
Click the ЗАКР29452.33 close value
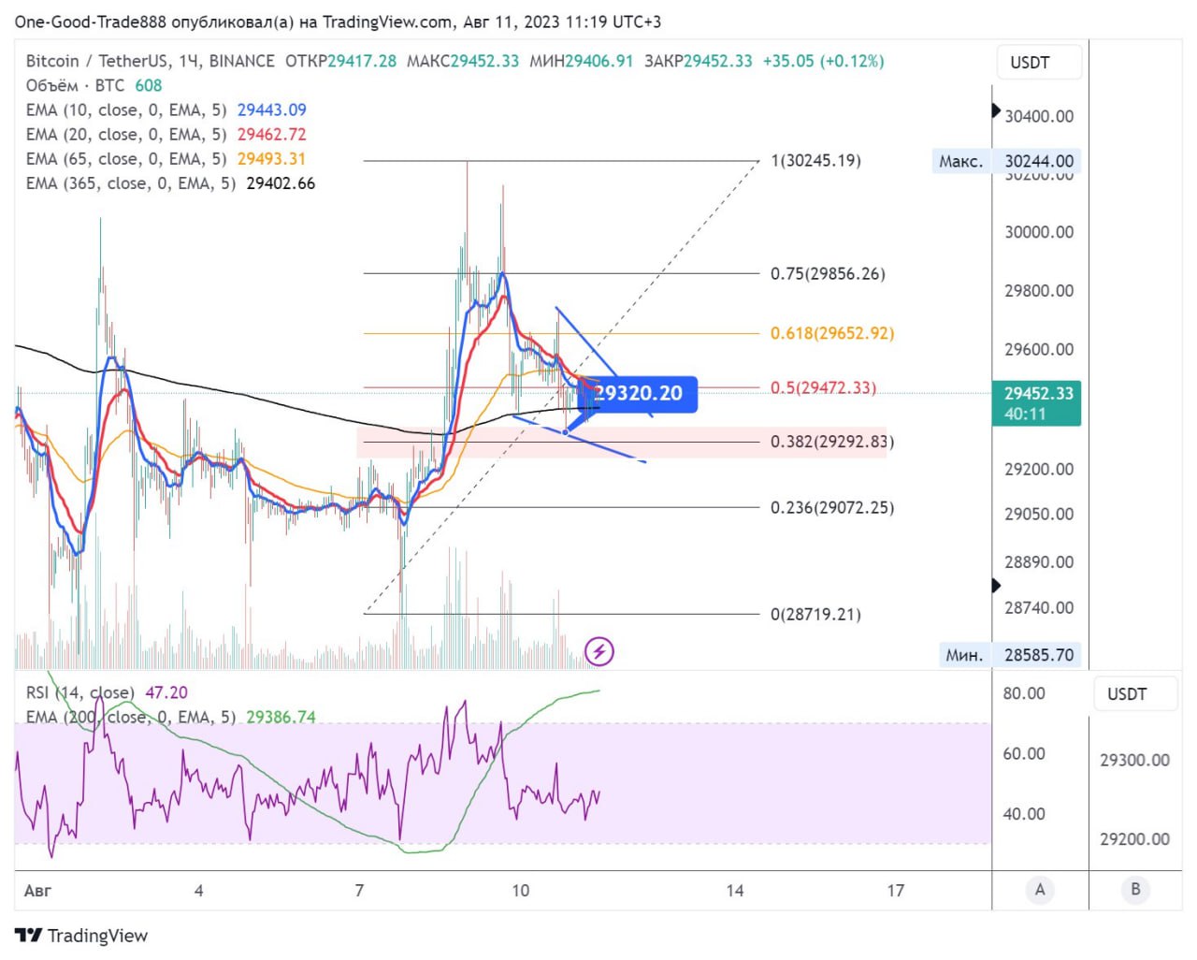click(698, 61)
